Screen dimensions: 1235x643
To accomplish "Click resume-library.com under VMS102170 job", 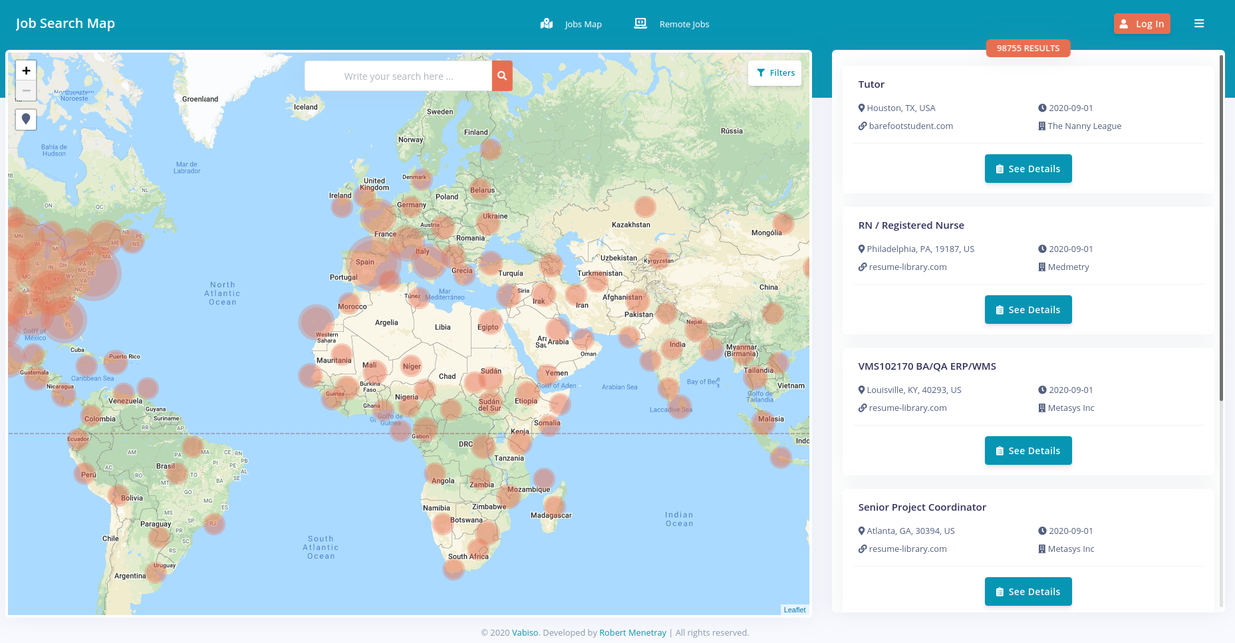I will (x=907, y=408).
